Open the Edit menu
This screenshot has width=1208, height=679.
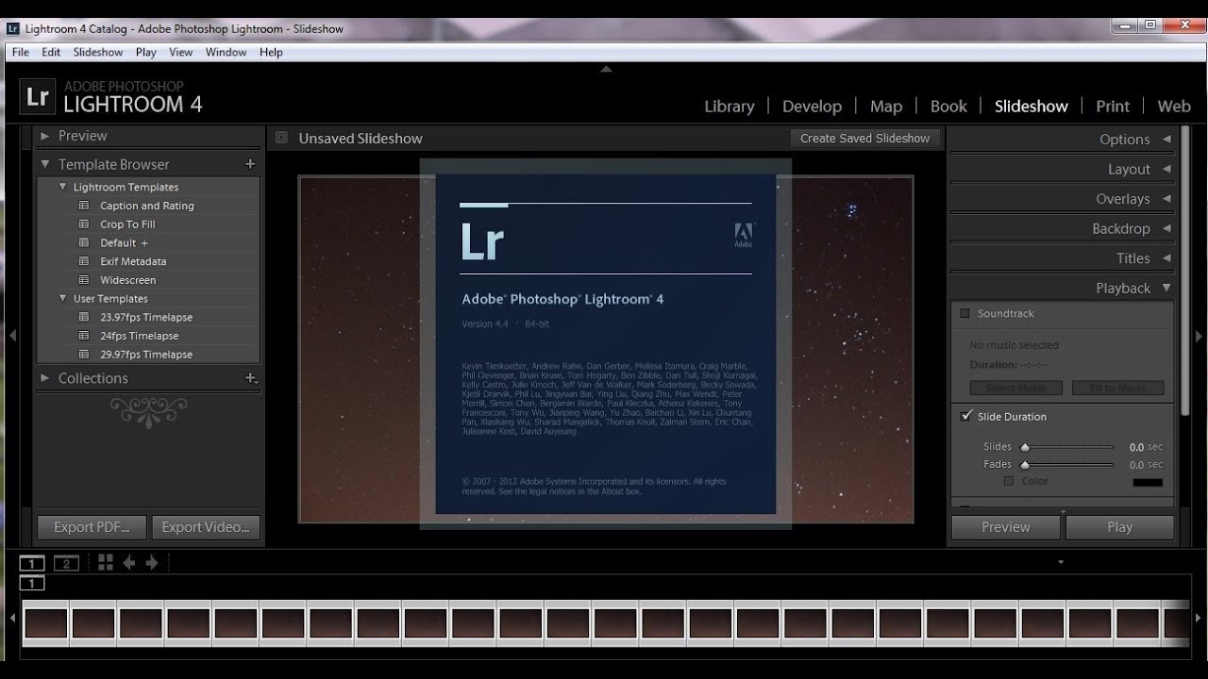click(x=51, y=52)
